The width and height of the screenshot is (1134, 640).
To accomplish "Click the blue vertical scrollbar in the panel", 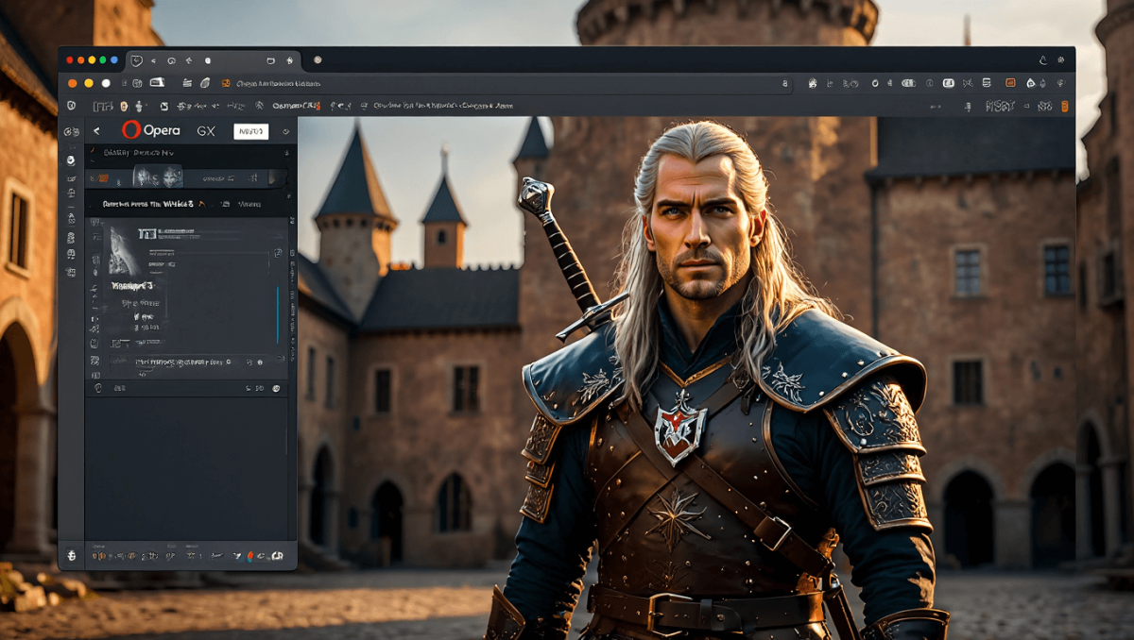I will pos(277,315).
